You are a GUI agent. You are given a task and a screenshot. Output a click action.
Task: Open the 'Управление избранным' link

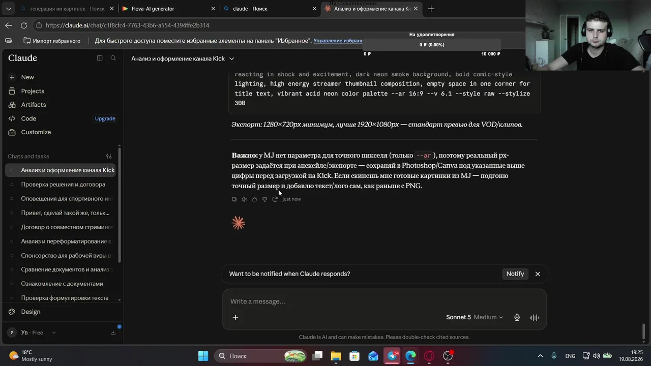pos(338,41)
